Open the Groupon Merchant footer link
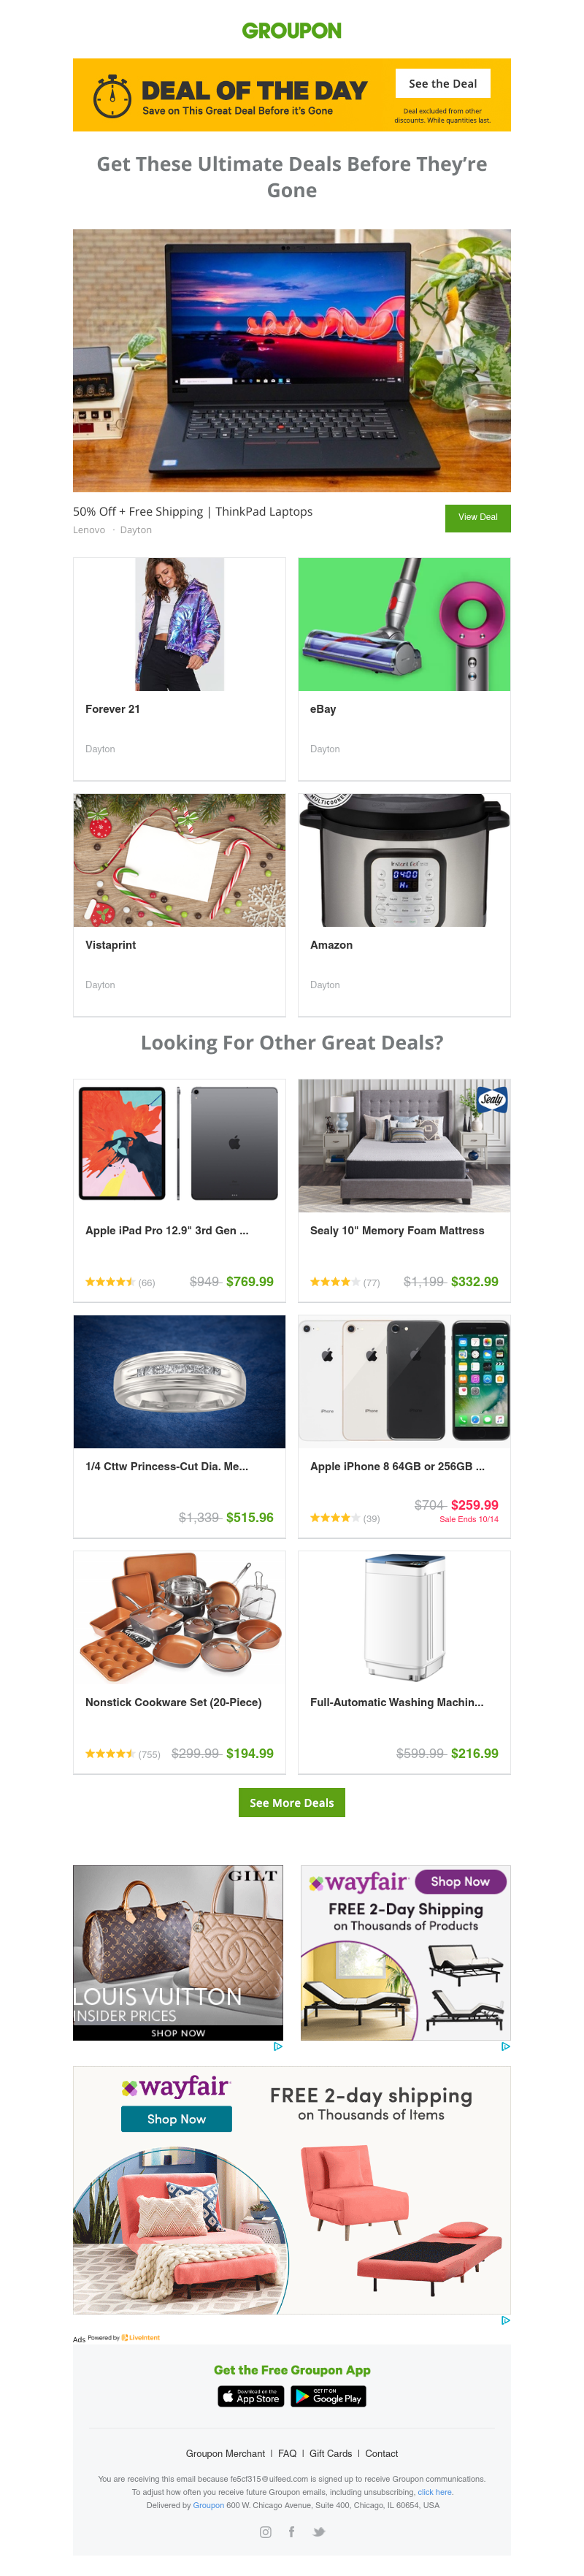584x2576 pixels. point(225,2453)
